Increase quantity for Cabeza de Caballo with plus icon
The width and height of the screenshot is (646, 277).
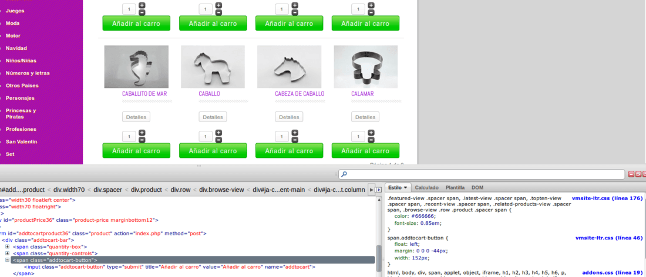click(295, 133)
